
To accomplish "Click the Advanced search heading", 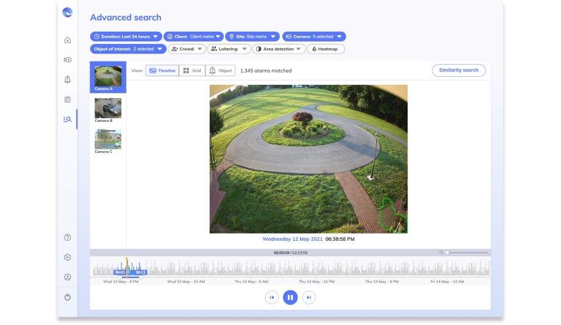I will 126,17.
